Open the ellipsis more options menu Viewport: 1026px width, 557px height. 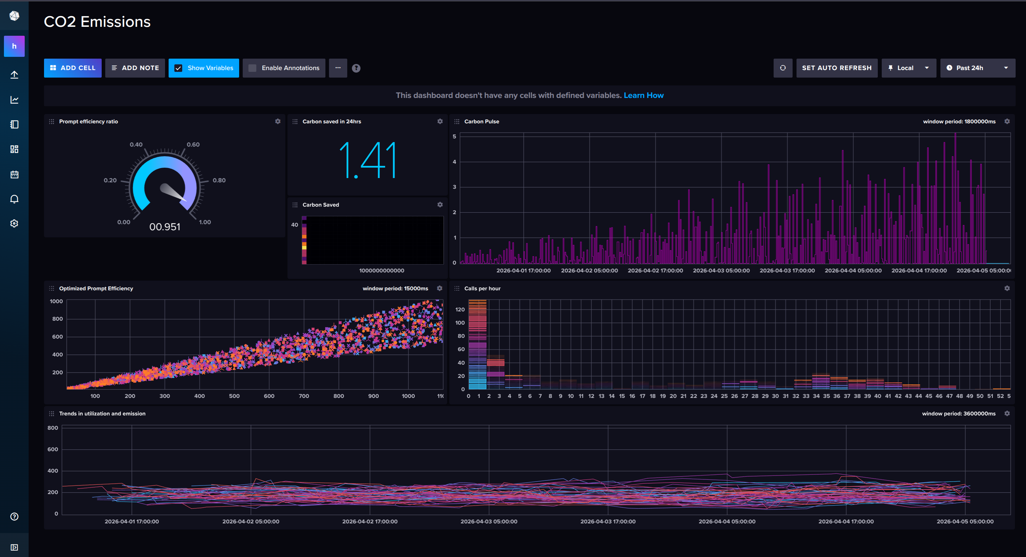tap(338, 68)
